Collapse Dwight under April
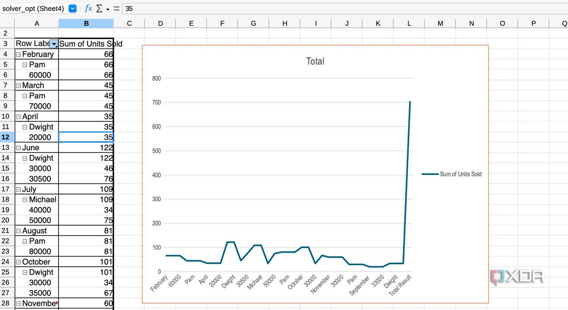 coord(25,127)
